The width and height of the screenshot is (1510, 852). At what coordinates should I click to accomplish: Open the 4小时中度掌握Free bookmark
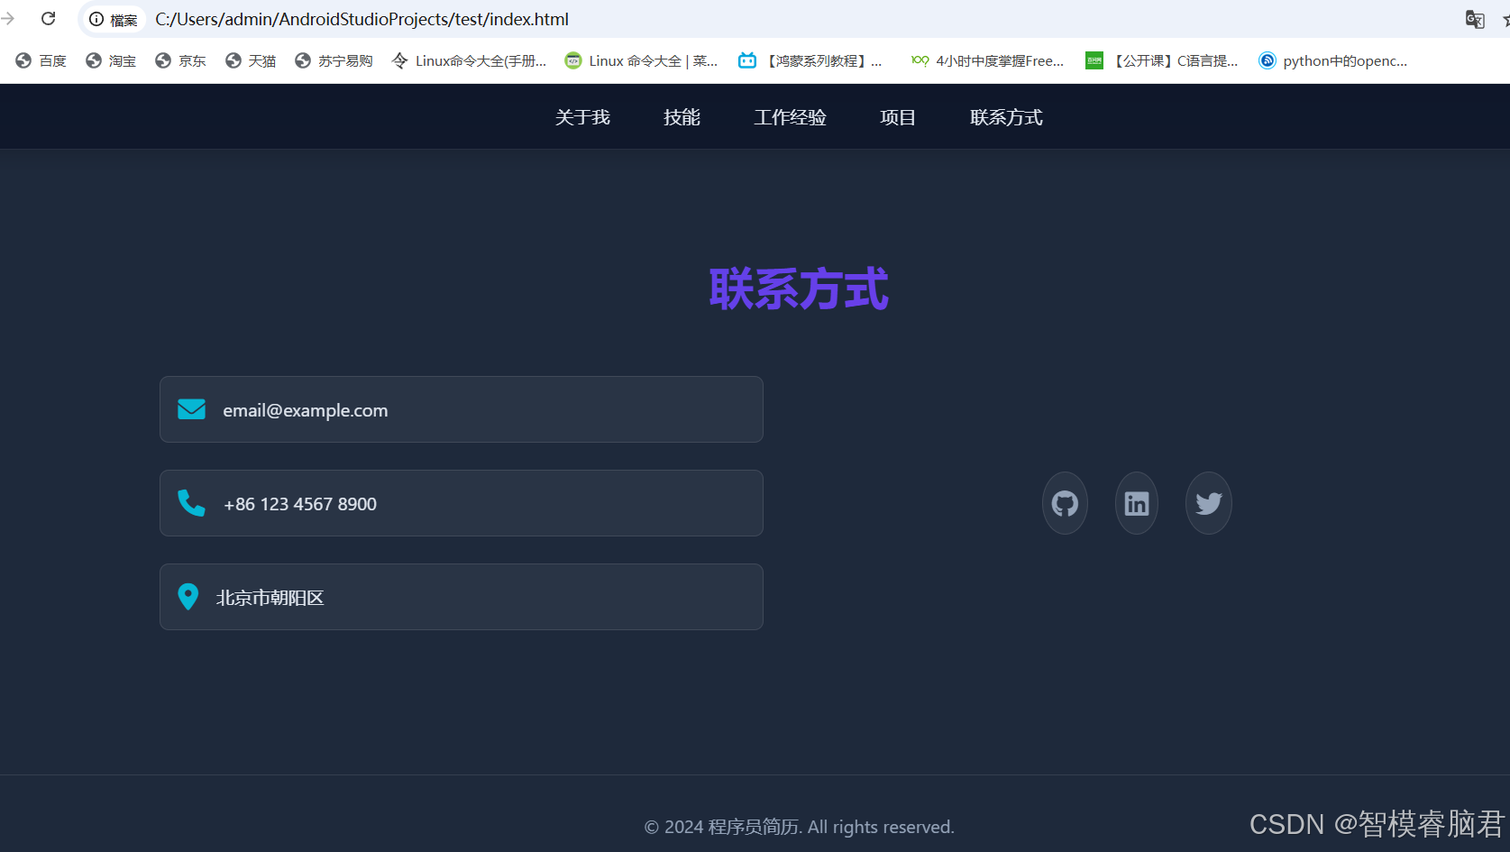pyautogui.click(x=987, y=60)
